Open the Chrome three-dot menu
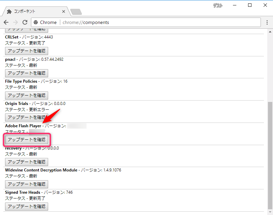The width and height of the screenshot is (273, 215). (x=266, y=22)
